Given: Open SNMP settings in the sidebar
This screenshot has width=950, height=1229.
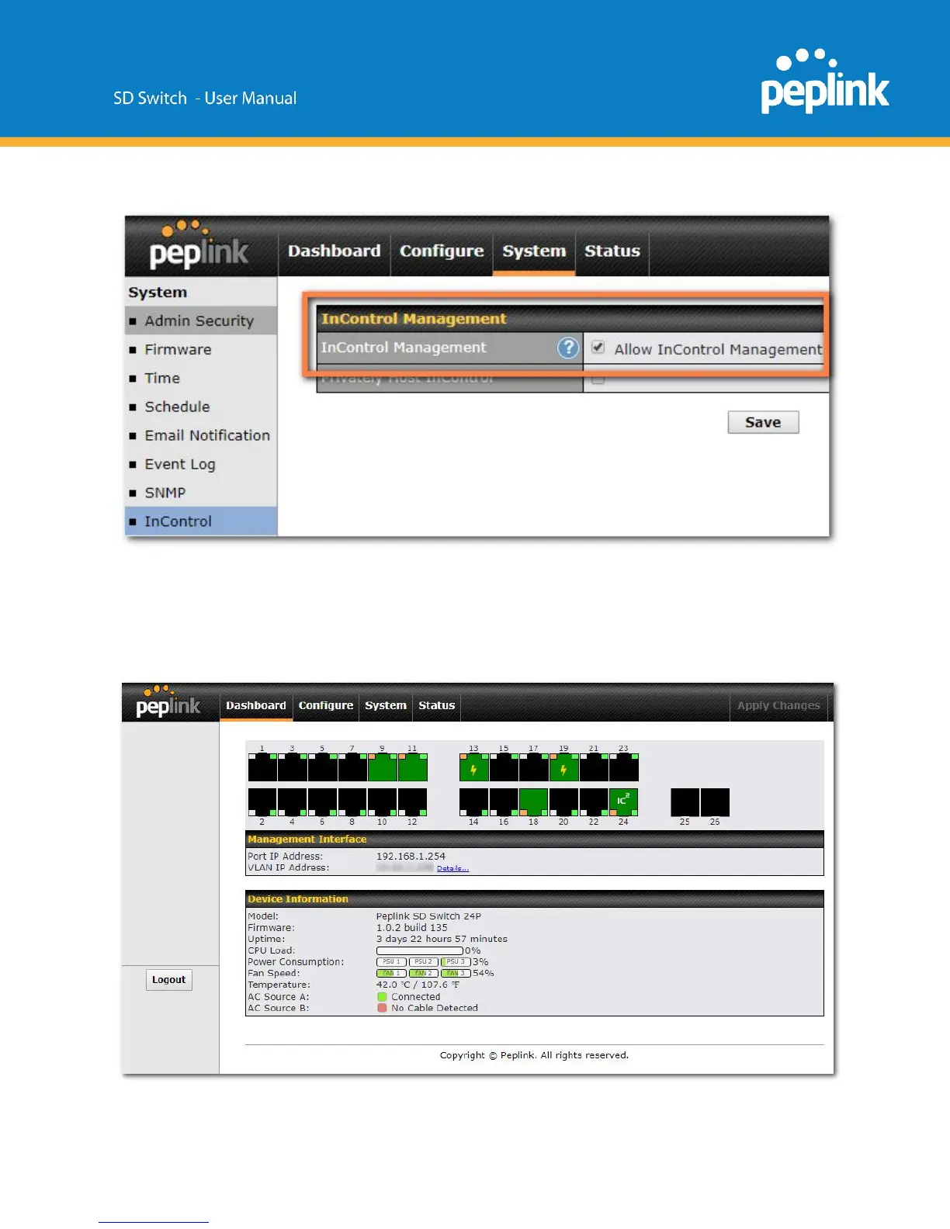Looking at the screenshot, I should point(201,493).
